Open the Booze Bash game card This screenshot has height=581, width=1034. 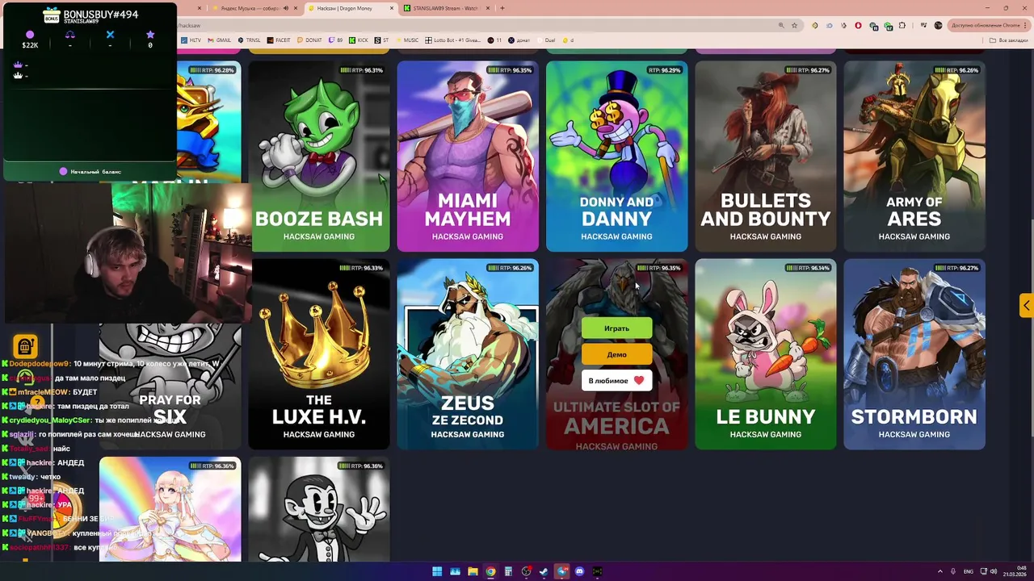319,157
